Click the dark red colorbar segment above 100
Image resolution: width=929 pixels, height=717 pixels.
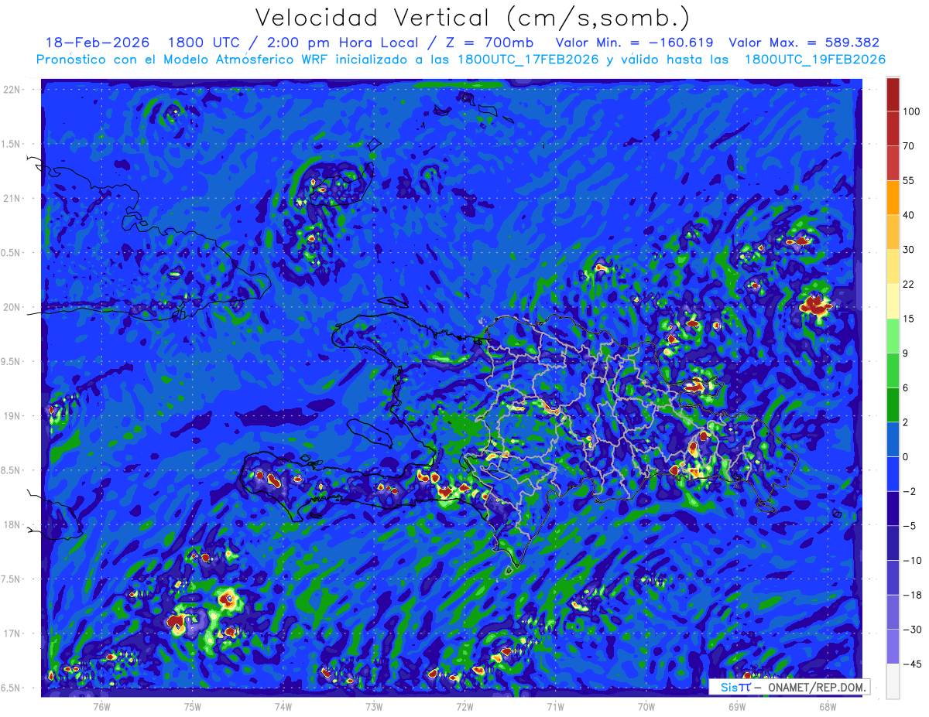[893, 94]
